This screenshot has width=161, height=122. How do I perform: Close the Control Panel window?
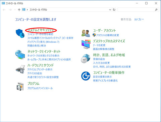tap(156, 3)
